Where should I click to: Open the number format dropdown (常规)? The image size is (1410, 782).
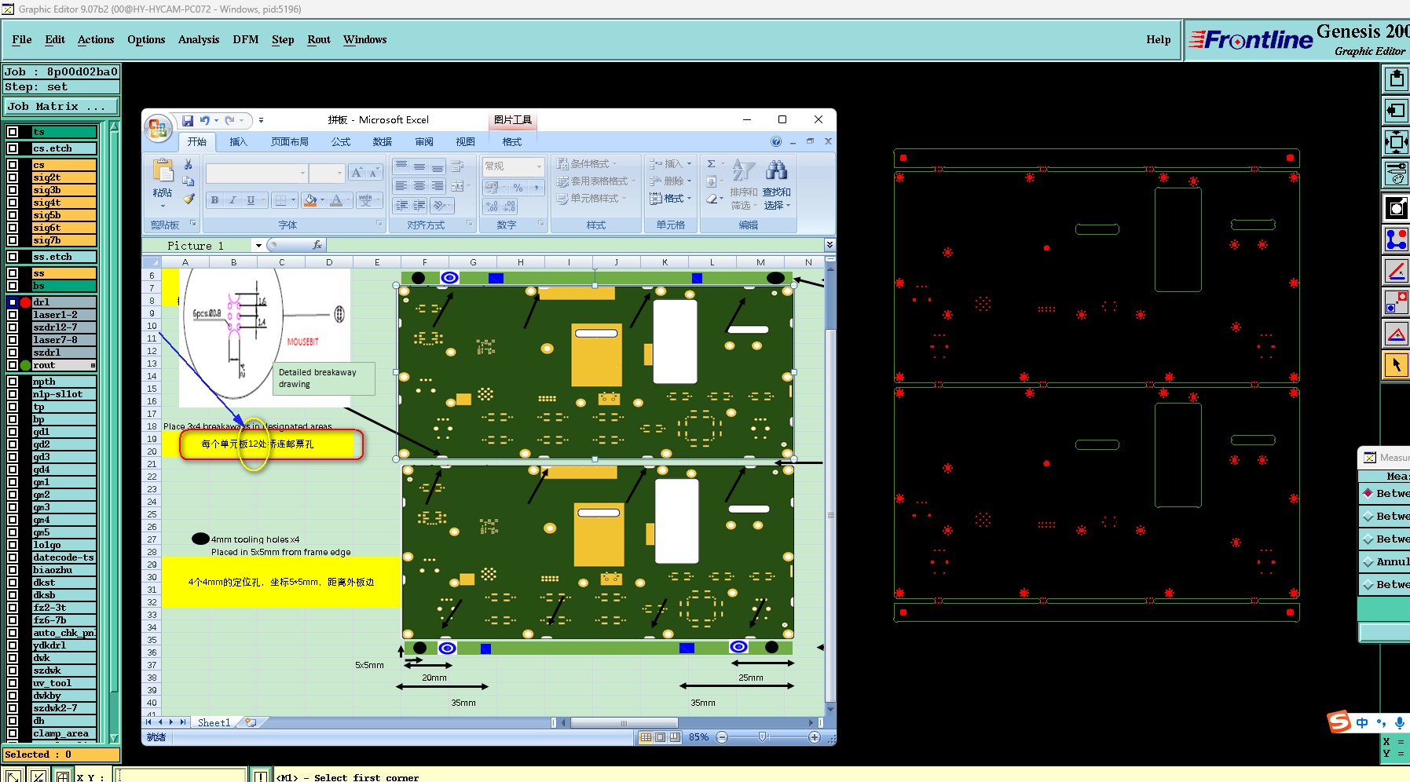539,166
